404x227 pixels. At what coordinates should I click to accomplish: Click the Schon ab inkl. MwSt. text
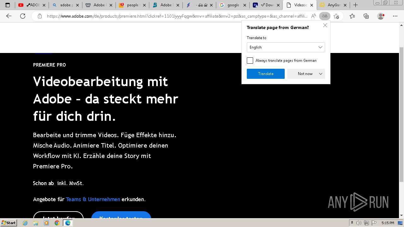pos(58,183)
